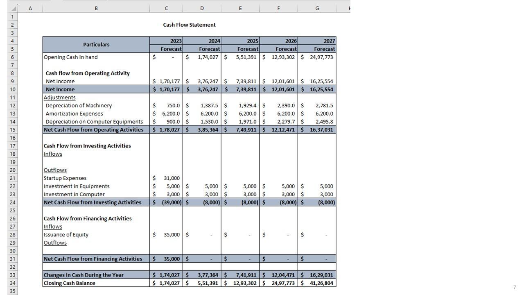
Task: Select operating cash flow value 7,49,911
Action: click(240, 129)
